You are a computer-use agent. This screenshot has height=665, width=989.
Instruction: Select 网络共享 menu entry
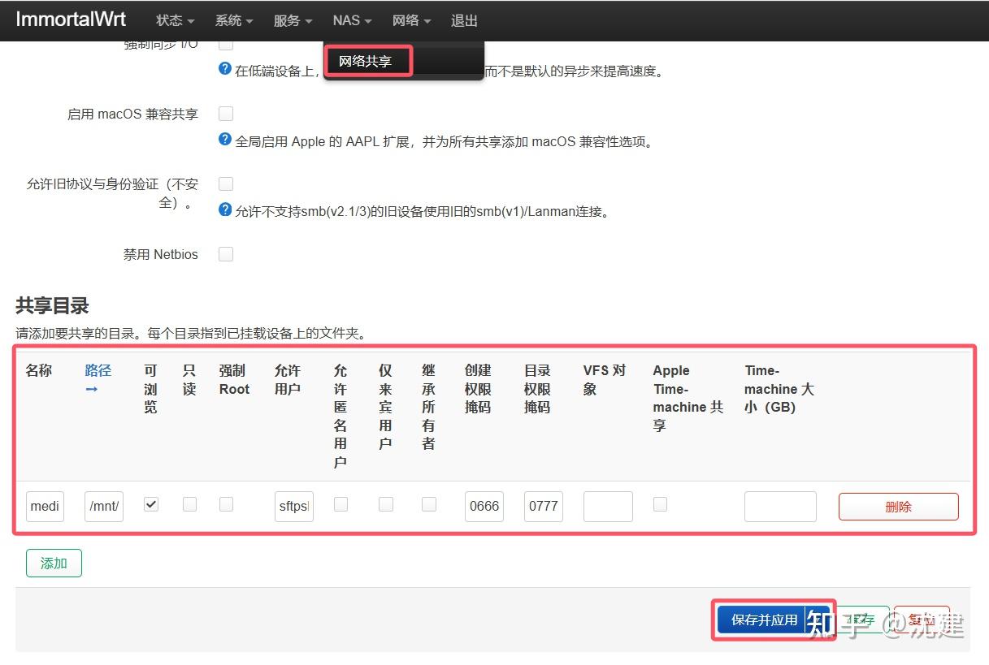pos(367,59)
